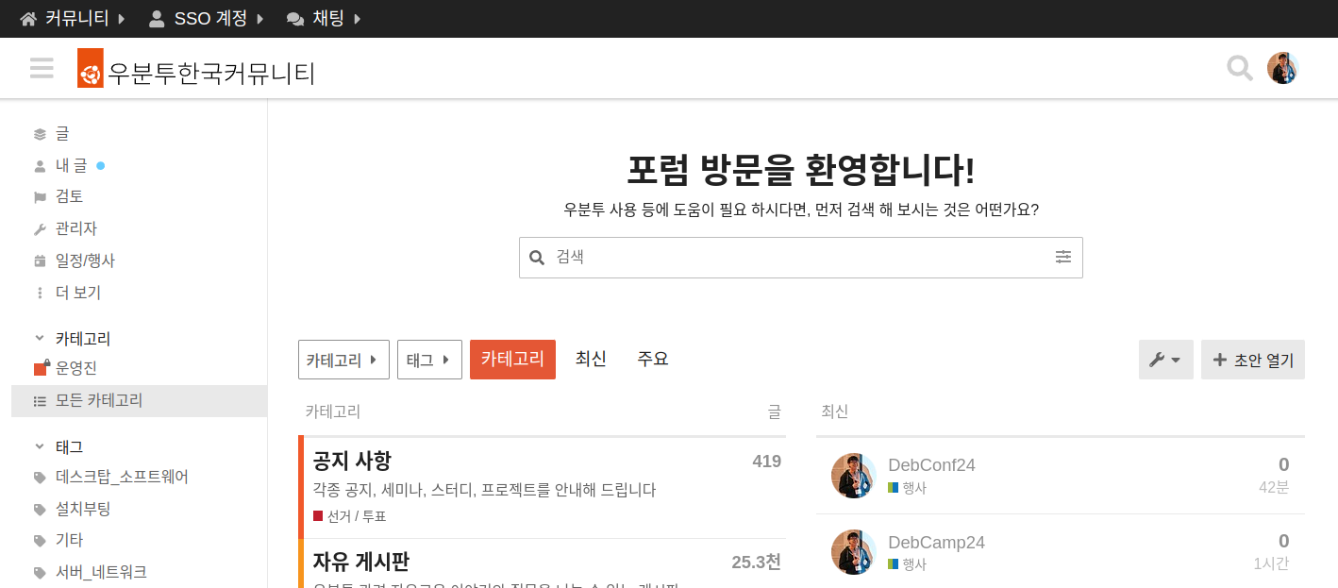1338x588 pixels.
Task: Click the tag icon beside 서버_네트워크
Action: (x=40, y=573)
